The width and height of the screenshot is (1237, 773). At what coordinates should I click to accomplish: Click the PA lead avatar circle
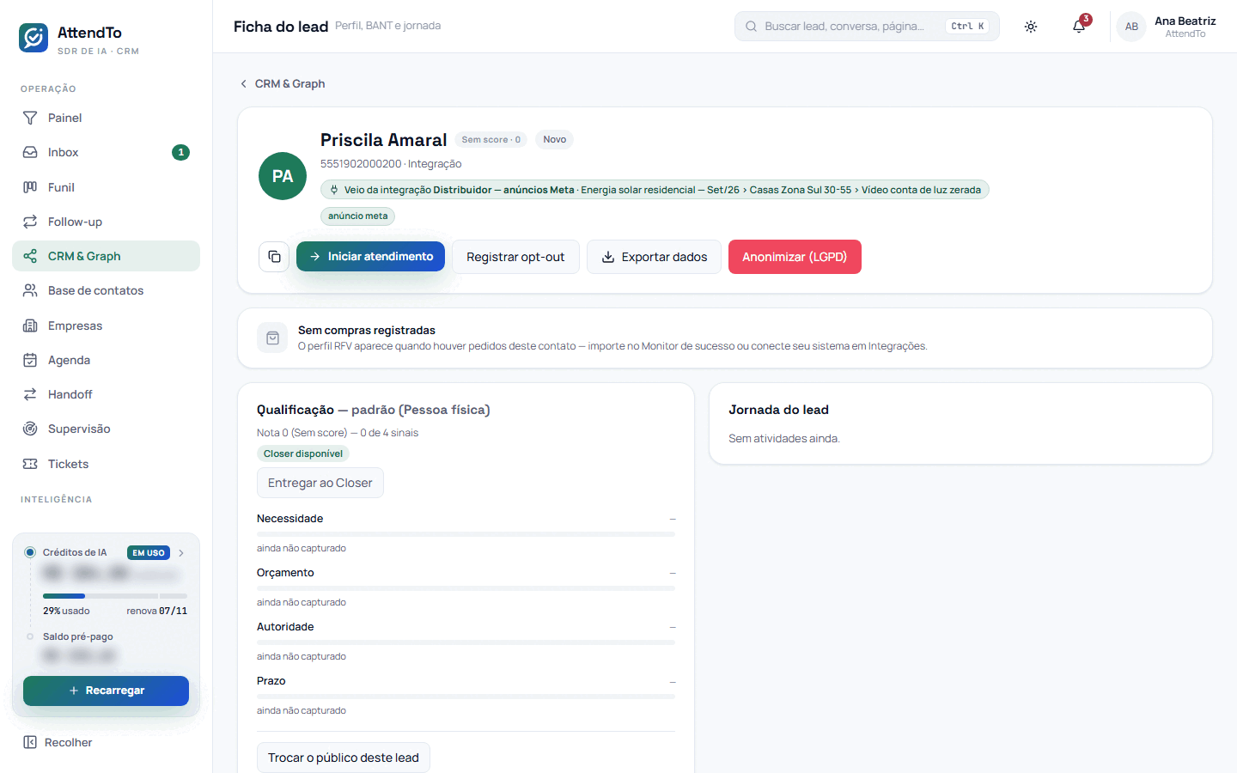click(x=283, y=176)
